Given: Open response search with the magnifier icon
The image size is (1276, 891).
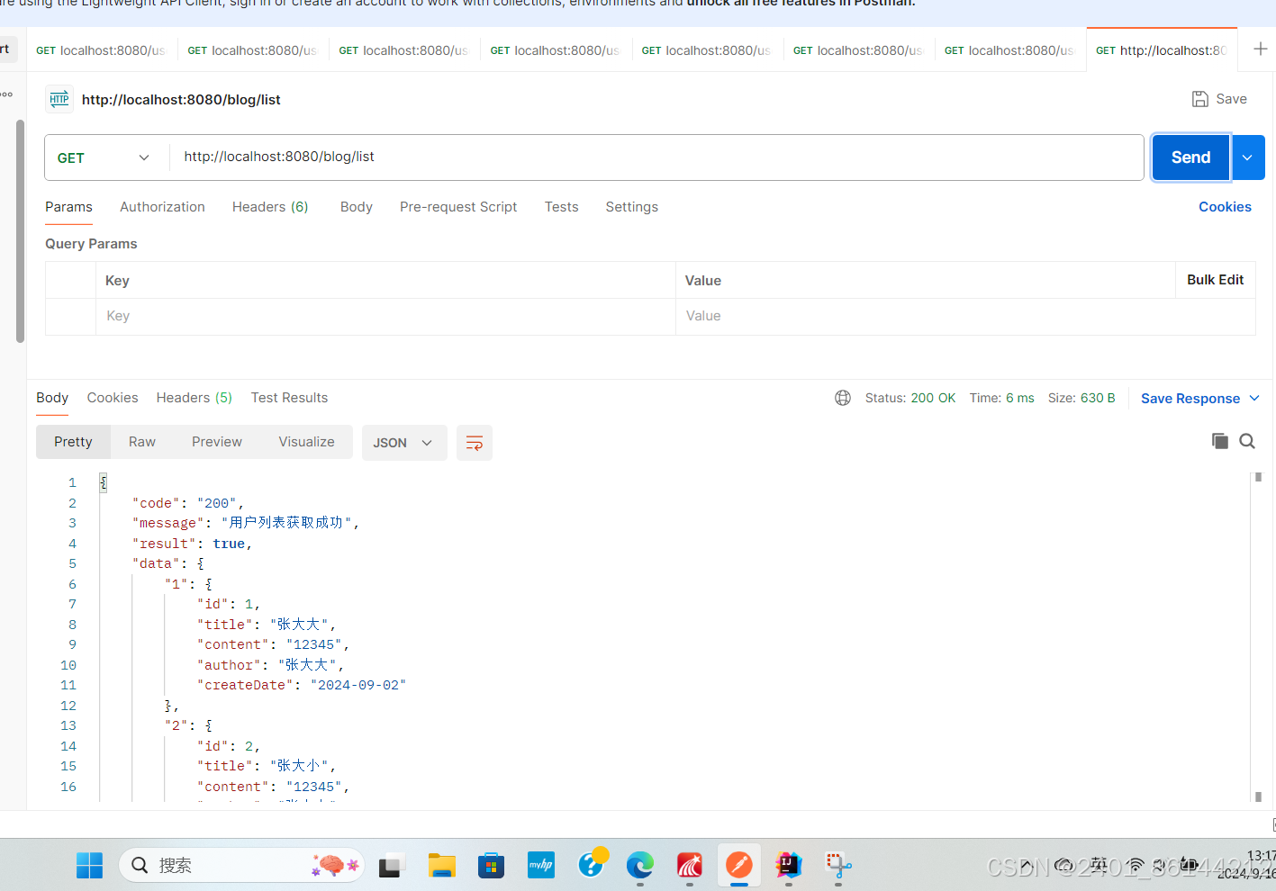Looking at the screenshot, I should tap(1247, 441).
